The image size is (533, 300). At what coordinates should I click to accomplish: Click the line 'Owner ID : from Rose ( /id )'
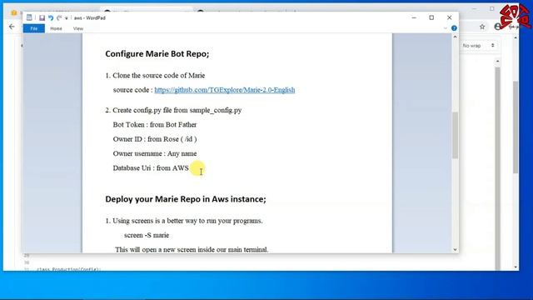click(x=155, y=139)
